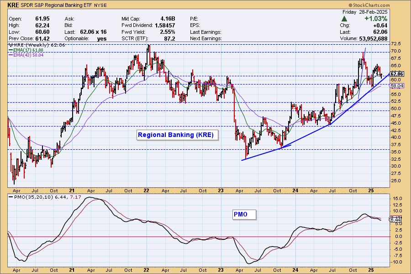This screenshot has width=411, height=274.
Task: Select the Prev Close value 61.42
Action: click(42, 38)
